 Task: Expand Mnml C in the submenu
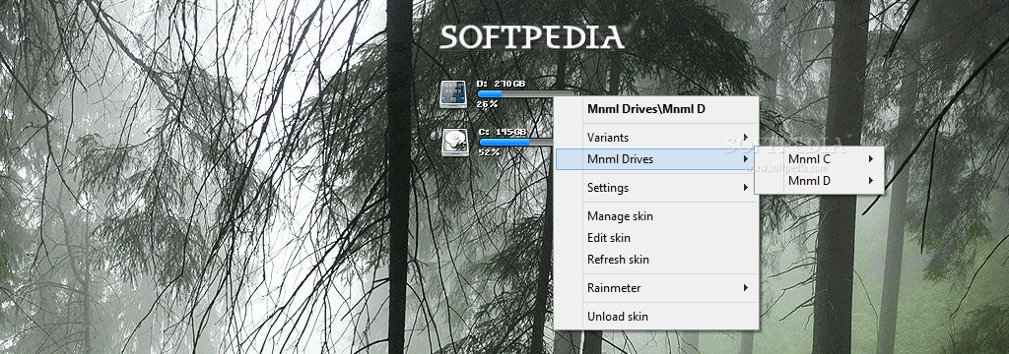coord(819,159)
